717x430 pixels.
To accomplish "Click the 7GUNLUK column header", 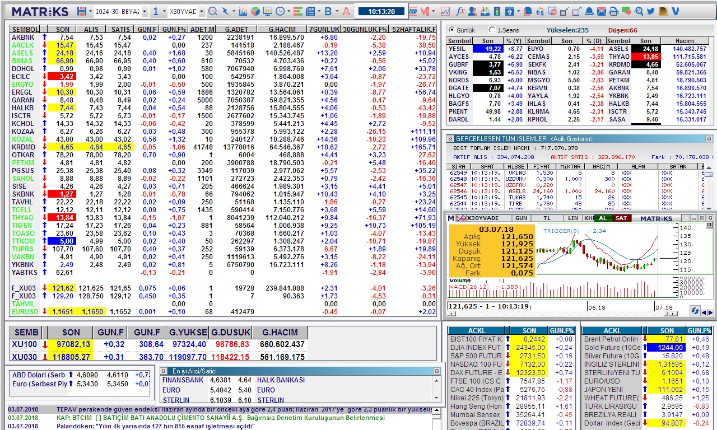I will pyautogui.click(x=324, y=29).
